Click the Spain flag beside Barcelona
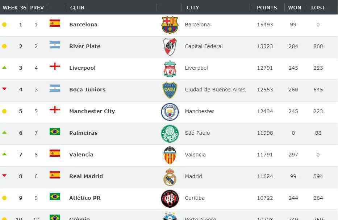The width and height of the screenshot is (338, 220). [x=55, y=23]
